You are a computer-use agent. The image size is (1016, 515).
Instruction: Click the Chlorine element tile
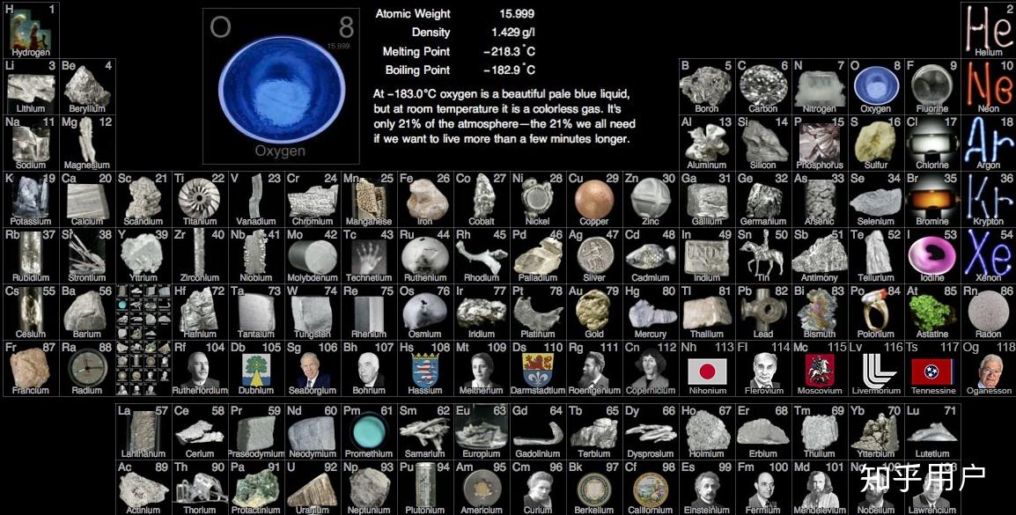pyautogui.click(x=931, y=143)
